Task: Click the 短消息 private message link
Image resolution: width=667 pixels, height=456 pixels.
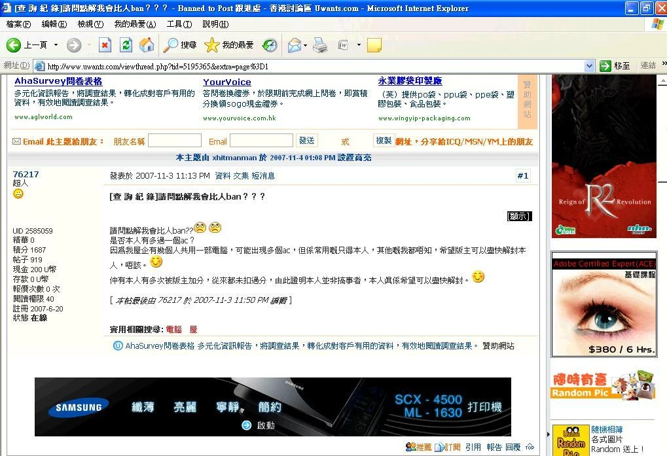Action: (x=263, y=175)
